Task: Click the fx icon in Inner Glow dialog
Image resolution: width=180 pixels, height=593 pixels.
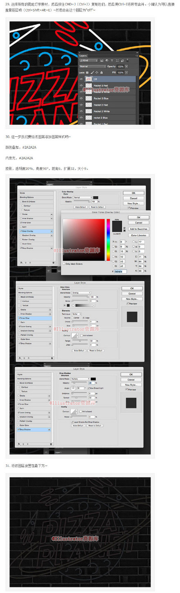Action: (20, 358)
